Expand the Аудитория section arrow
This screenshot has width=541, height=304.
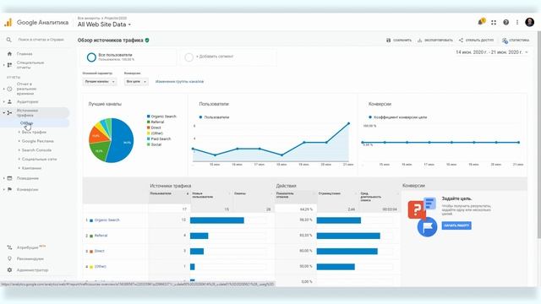click(3, 101)
